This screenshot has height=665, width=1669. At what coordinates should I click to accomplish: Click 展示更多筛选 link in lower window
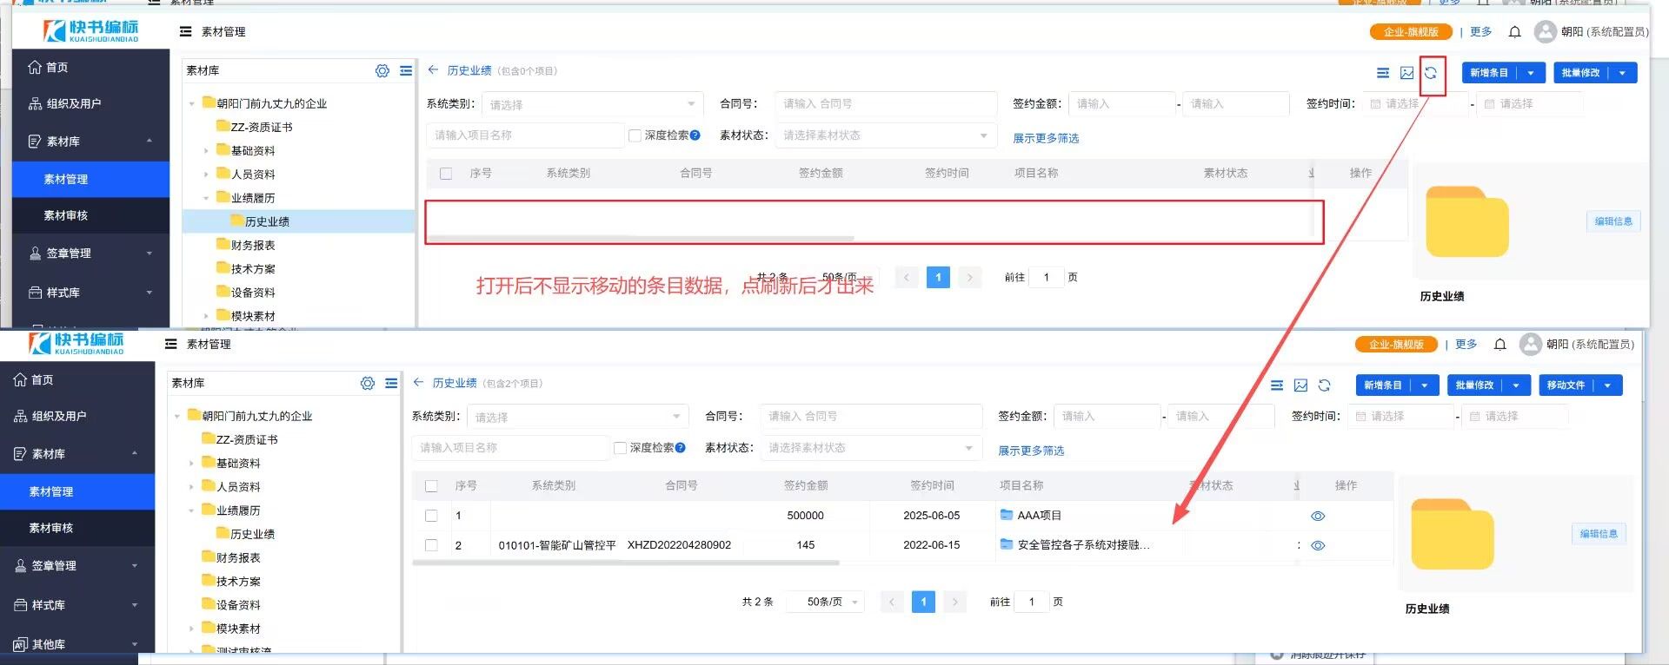[x=1031, y=451]
